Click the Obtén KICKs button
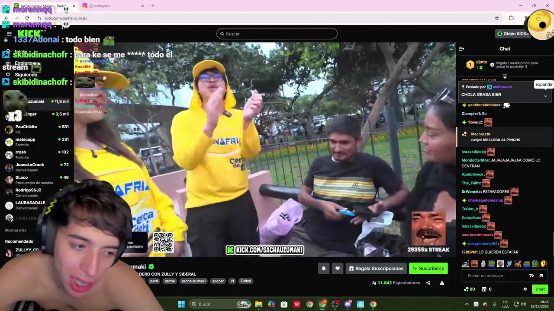 pyautogui.click(x=513, y=34)
